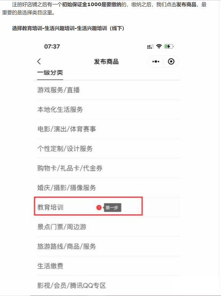
Task: Choose 游戏服务/直播 category
Action: [x=108, y=90]
